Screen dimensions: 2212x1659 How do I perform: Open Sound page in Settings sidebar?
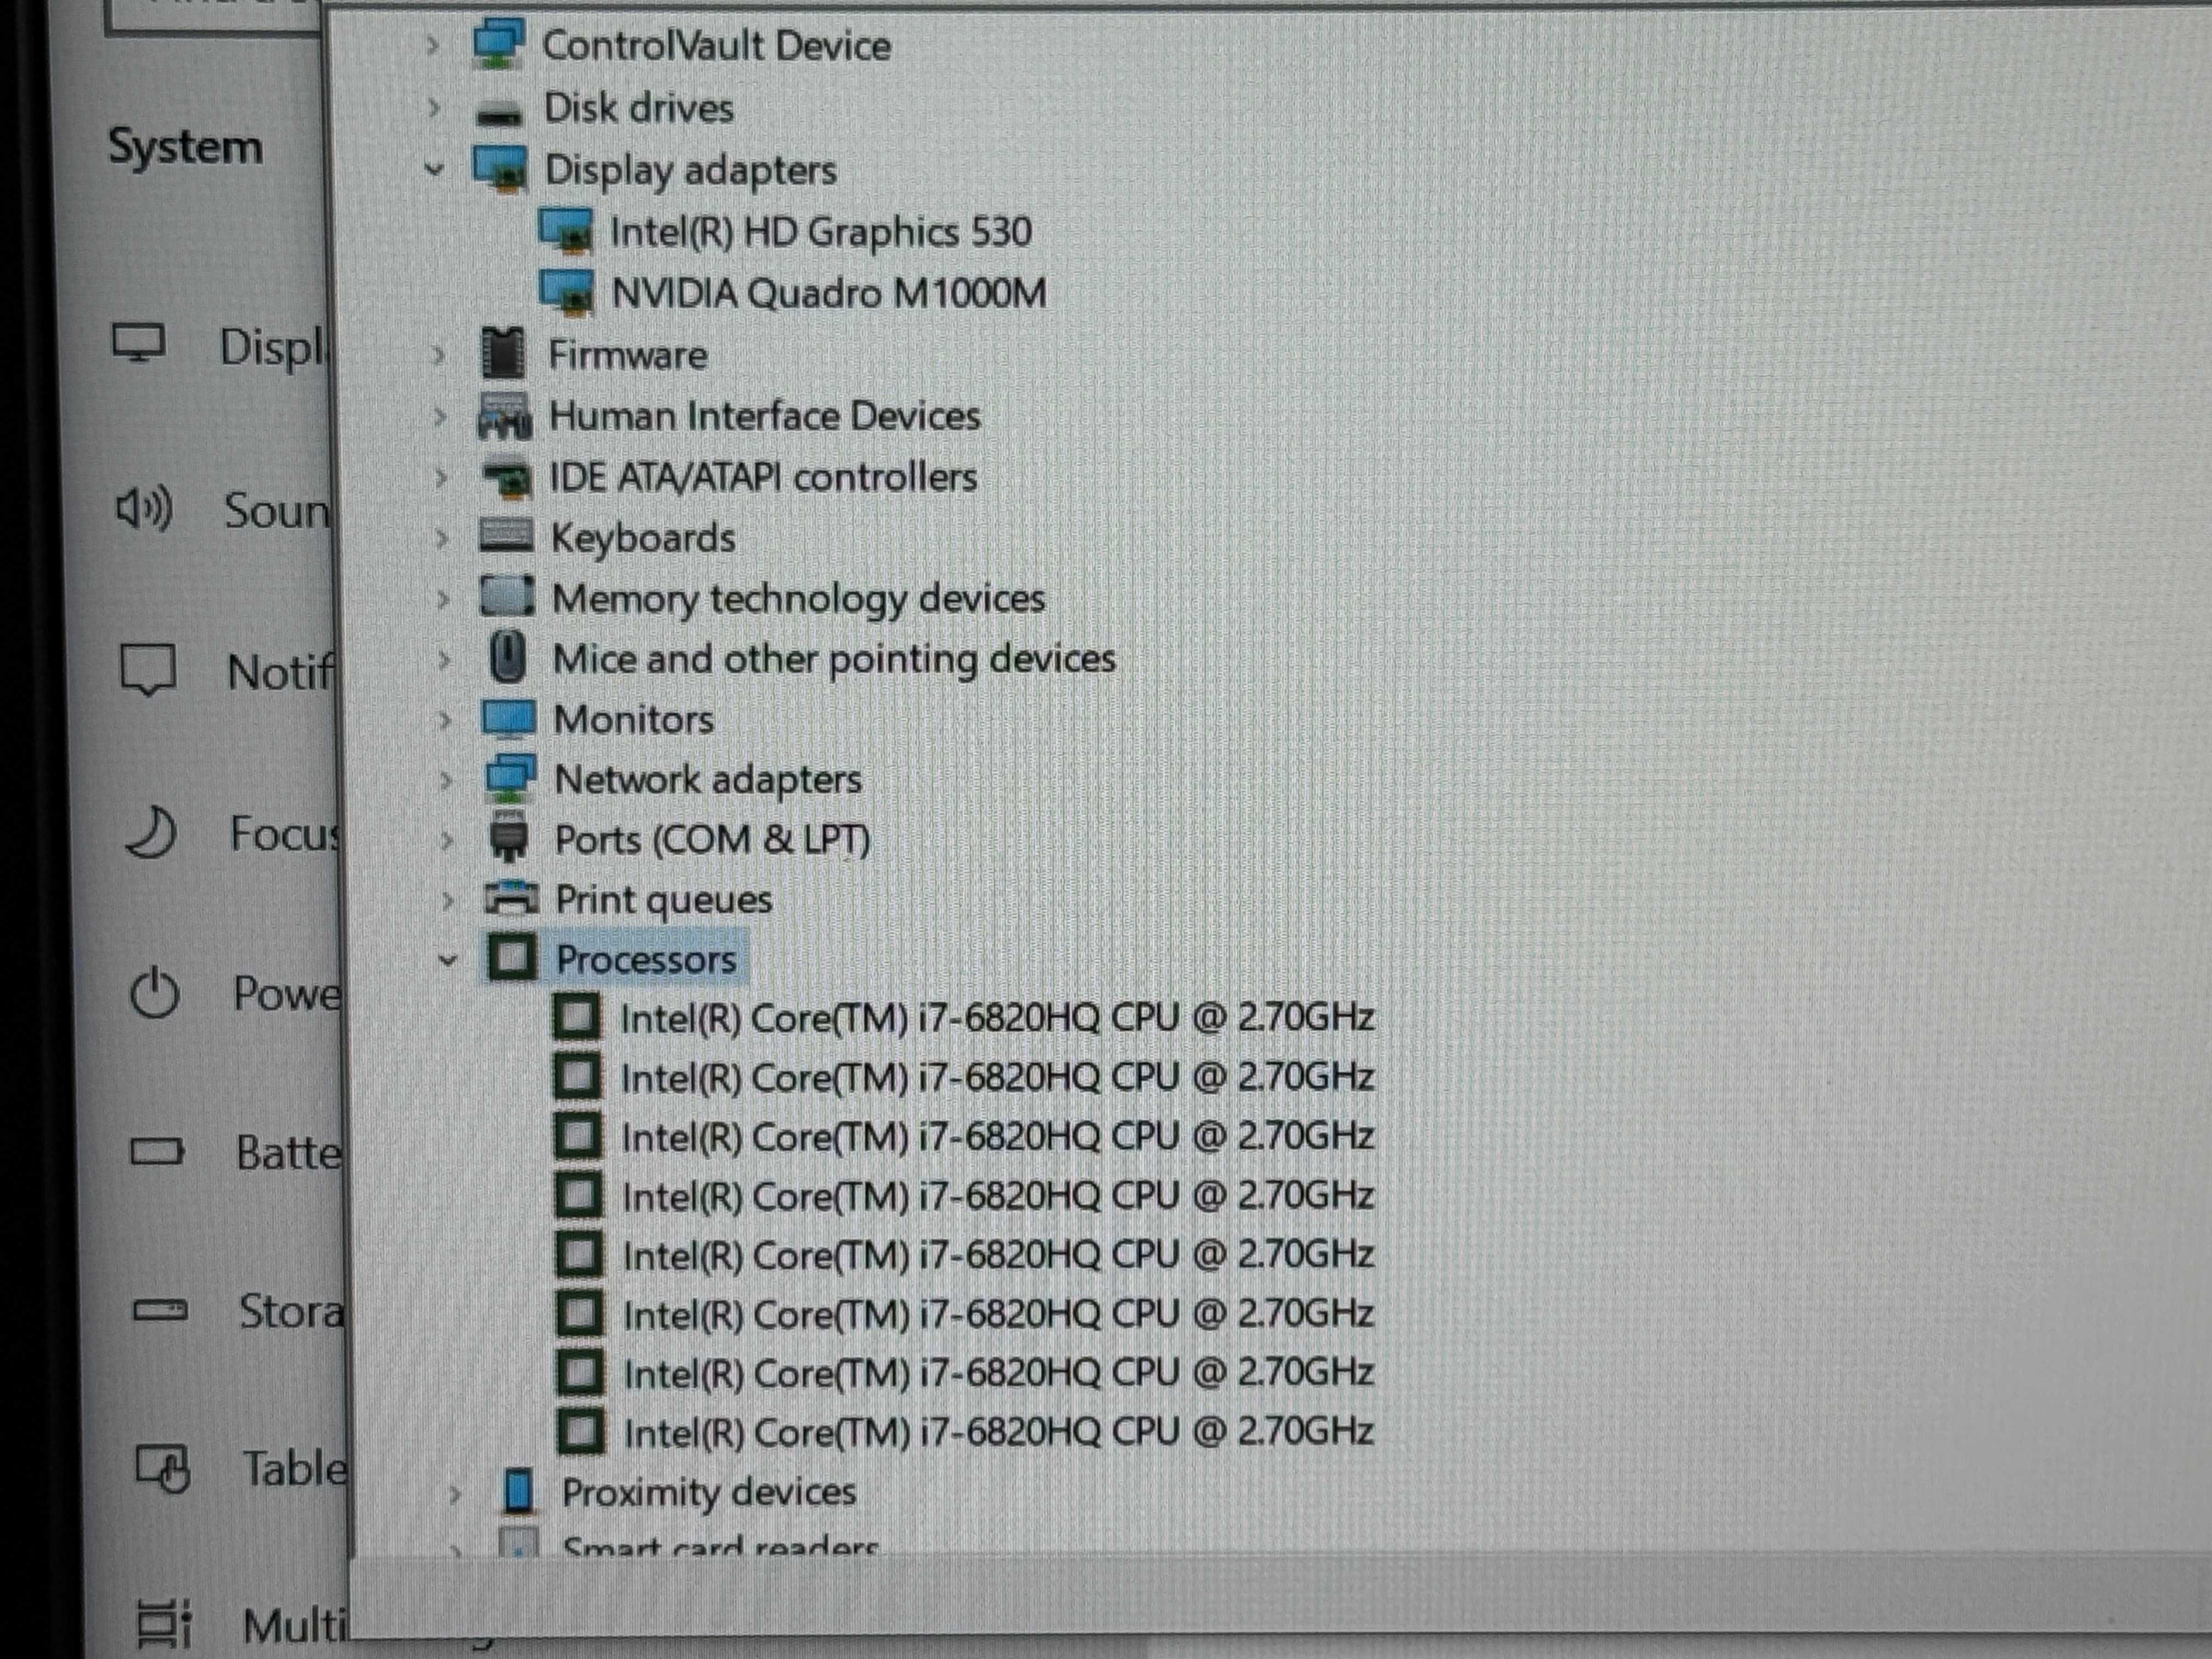pos(276,510)
